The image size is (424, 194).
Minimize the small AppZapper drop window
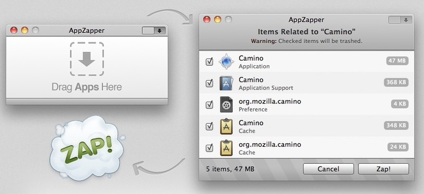pyautogui.click(x=24, y=30)
